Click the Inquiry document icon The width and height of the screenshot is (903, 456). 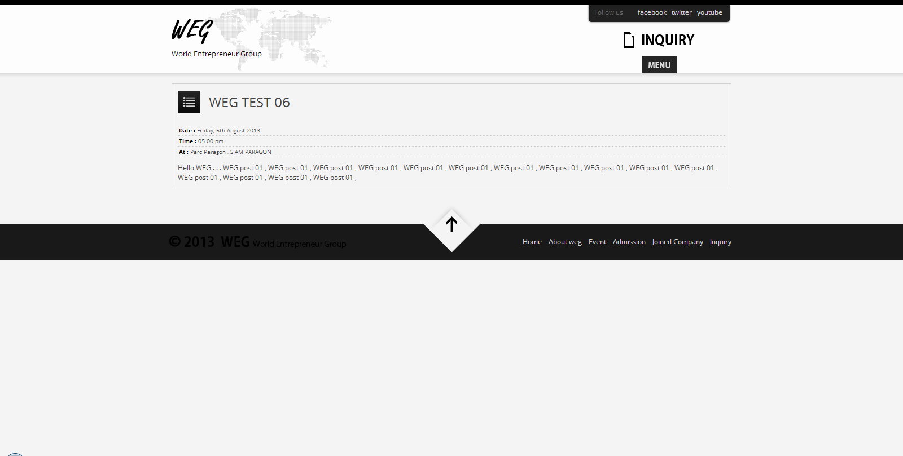click(629, 40)
